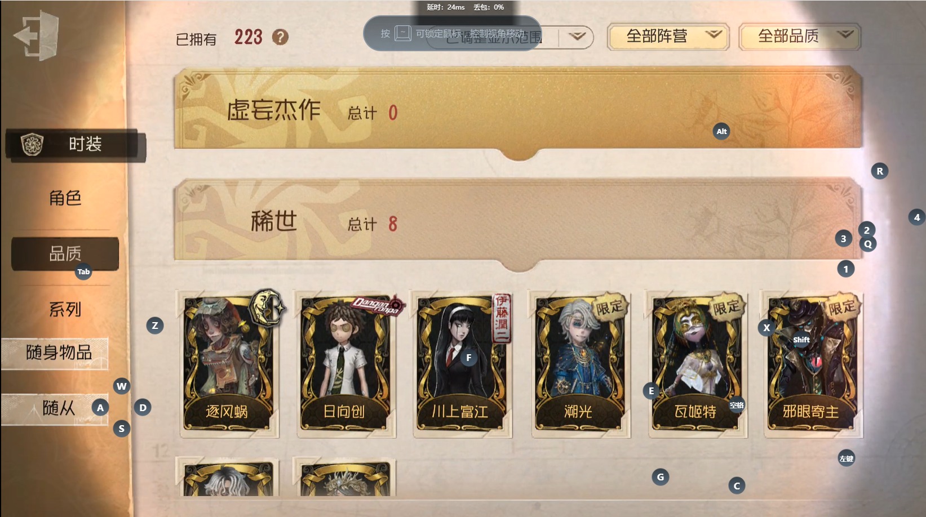Expand the 虚妄杰作 section header
Viewport: 926px width, 517px height.
518,112
